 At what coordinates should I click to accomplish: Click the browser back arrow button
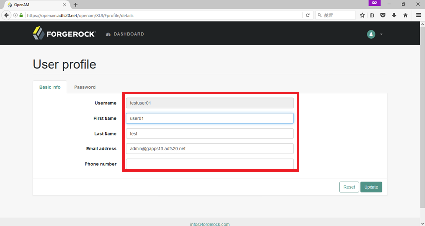(6, 15)
